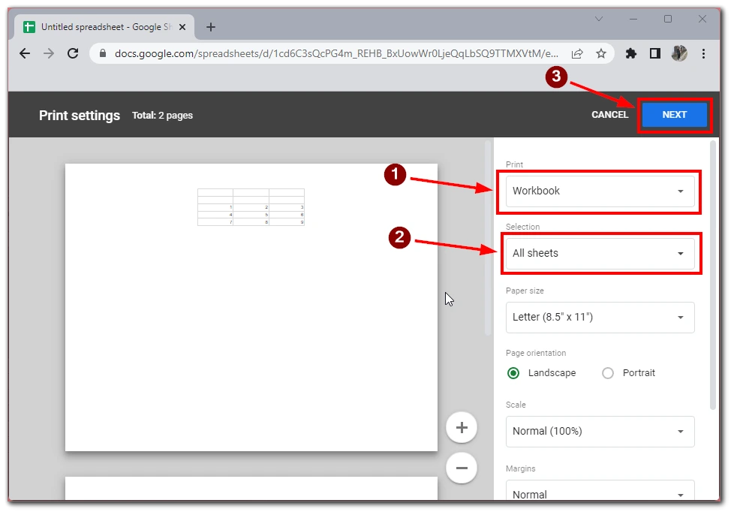
Task: Open the Extensions puzzle icon
Action: (x=631, y=53)
